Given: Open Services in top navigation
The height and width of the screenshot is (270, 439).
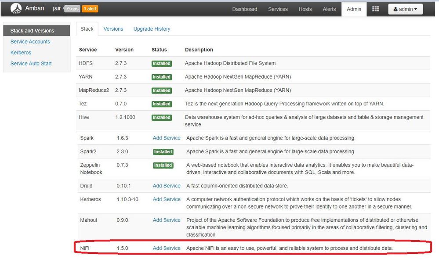Looking at the screenshot, I should tap(278, 9).
